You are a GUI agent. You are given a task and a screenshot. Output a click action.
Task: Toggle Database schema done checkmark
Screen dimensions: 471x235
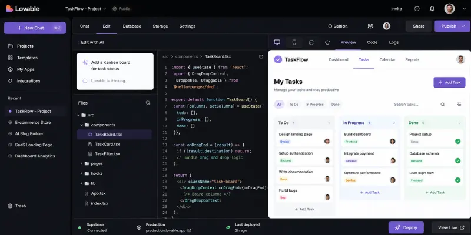point(458,160)
